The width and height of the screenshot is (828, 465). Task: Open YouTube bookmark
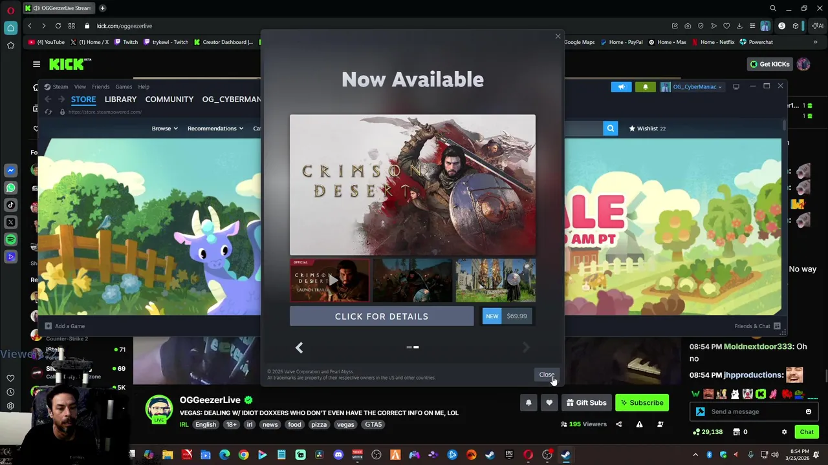pos(47,42)
